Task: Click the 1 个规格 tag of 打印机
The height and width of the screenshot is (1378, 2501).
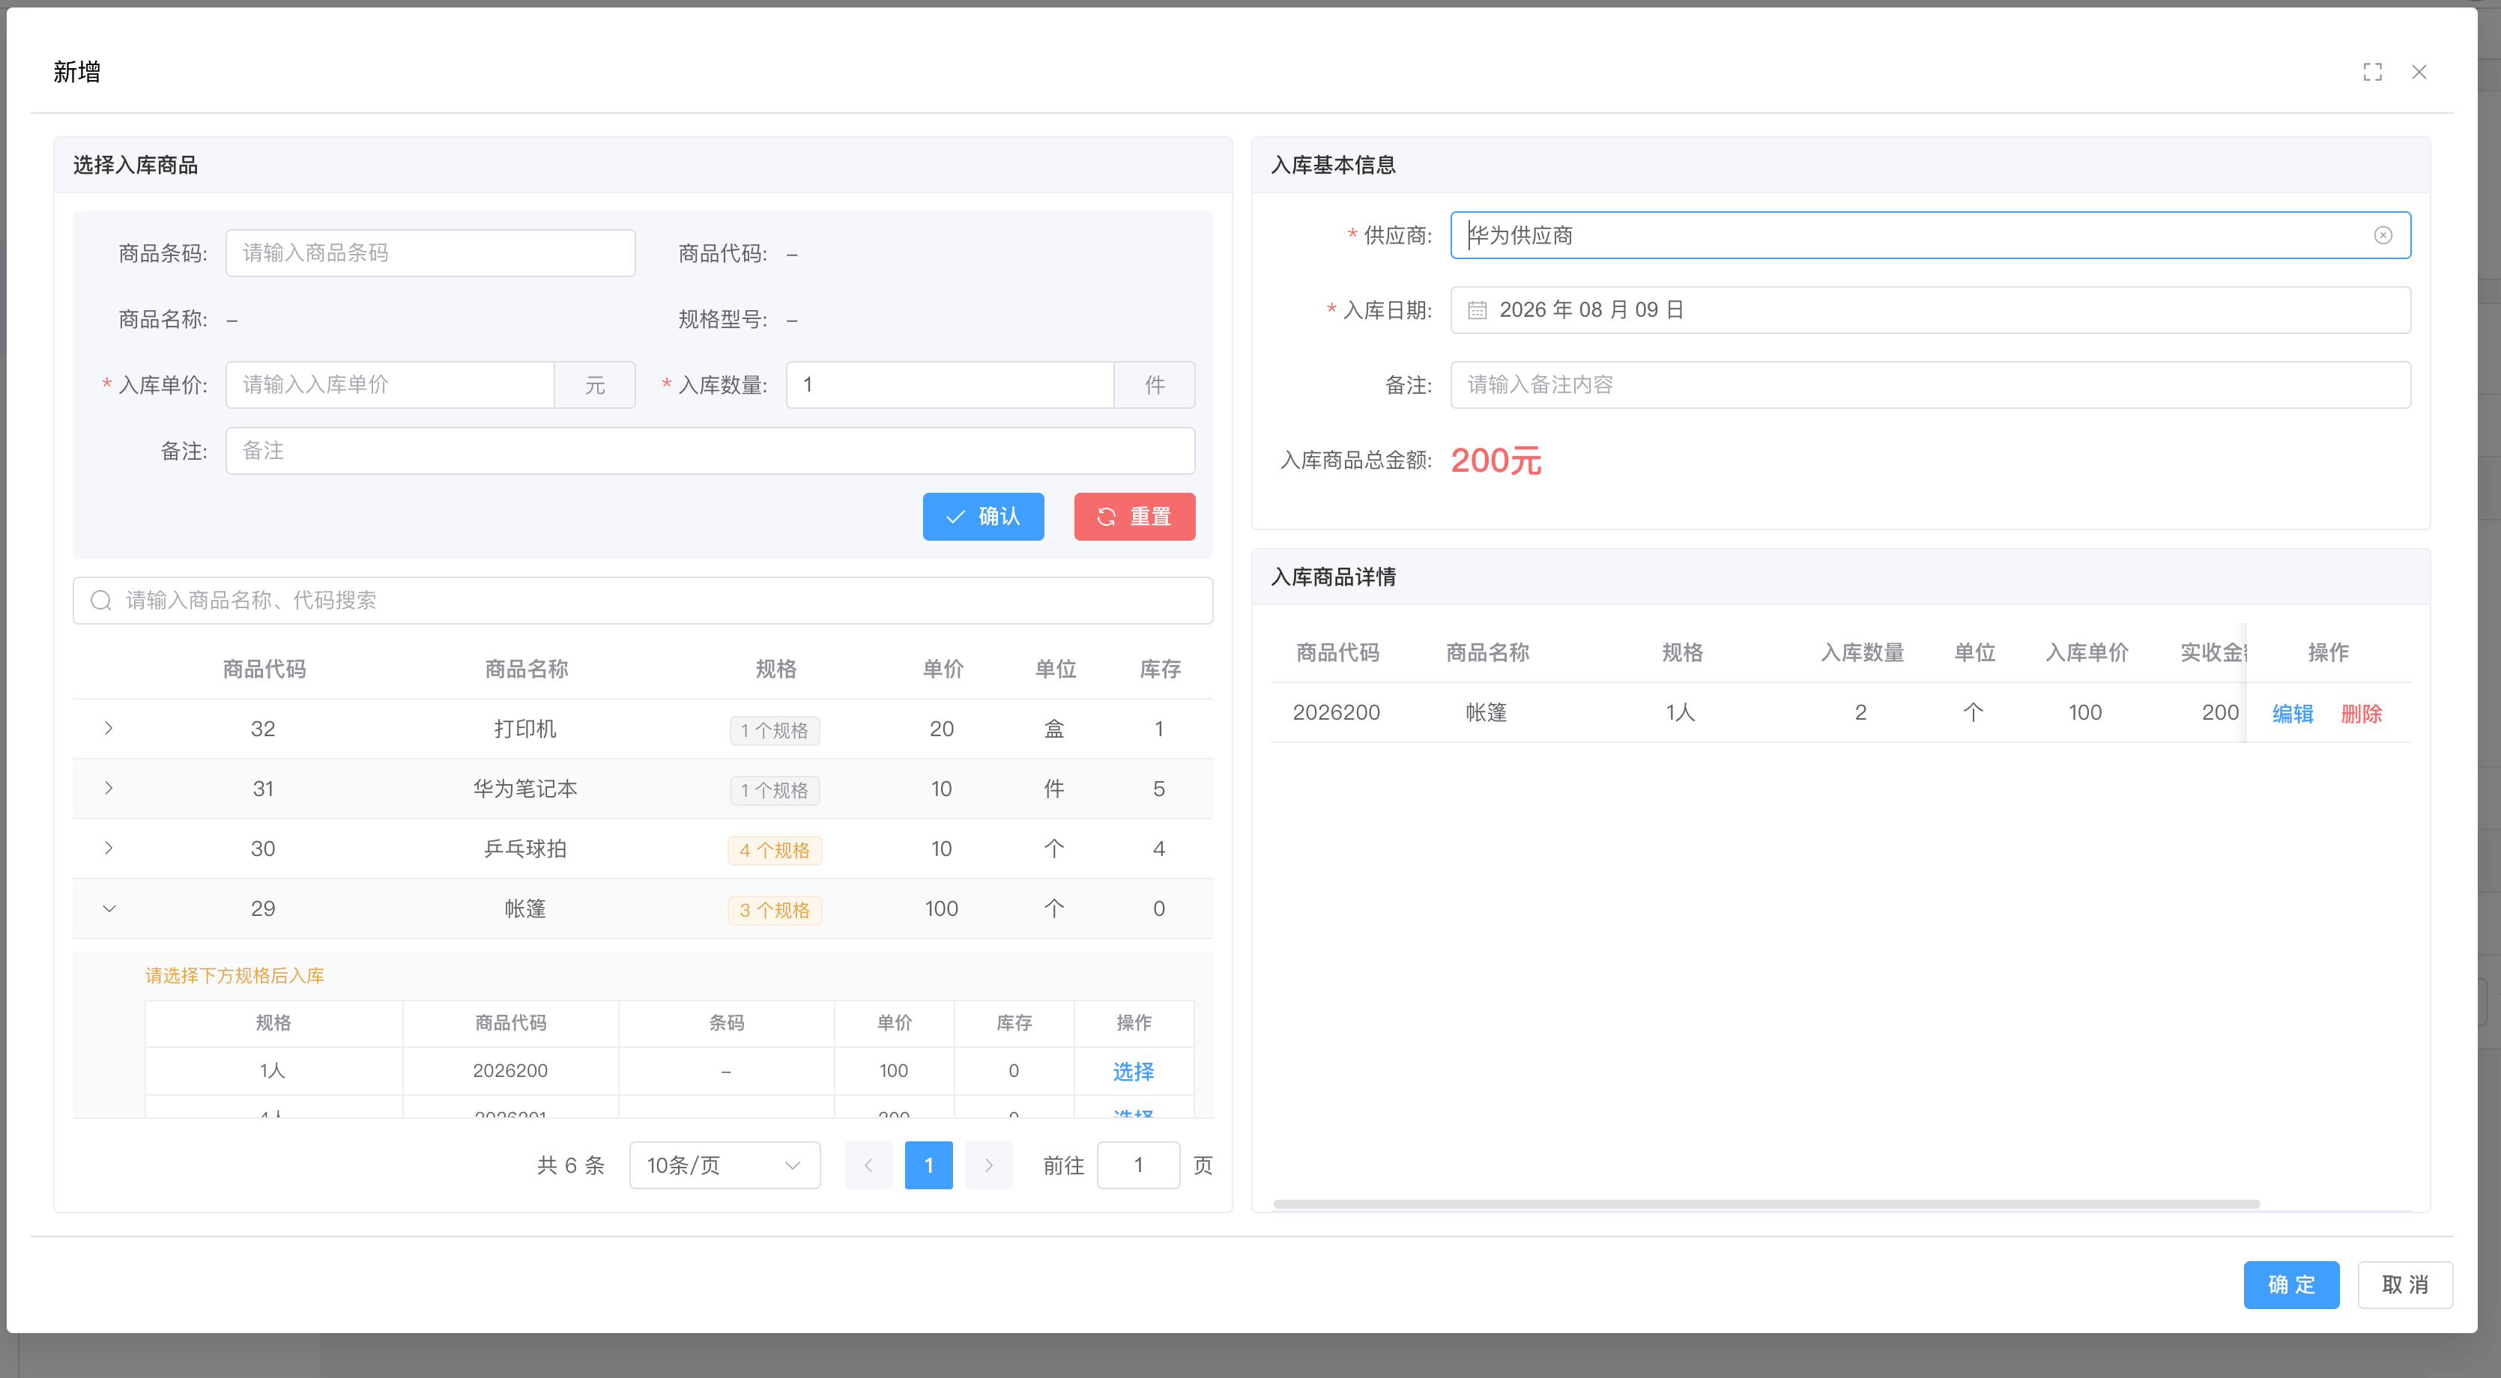Action: 774,731
